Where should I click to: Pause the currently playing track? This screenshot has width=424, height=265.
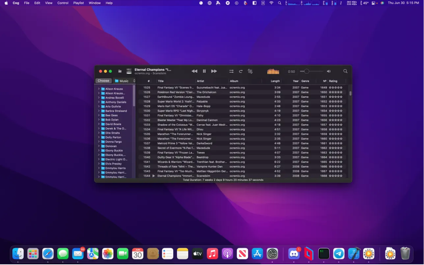click(x=204, y=71)
